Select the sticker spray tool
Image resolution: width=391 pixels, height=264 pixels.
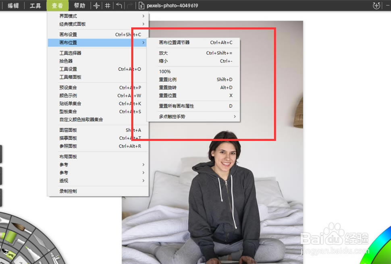[9, 254]
